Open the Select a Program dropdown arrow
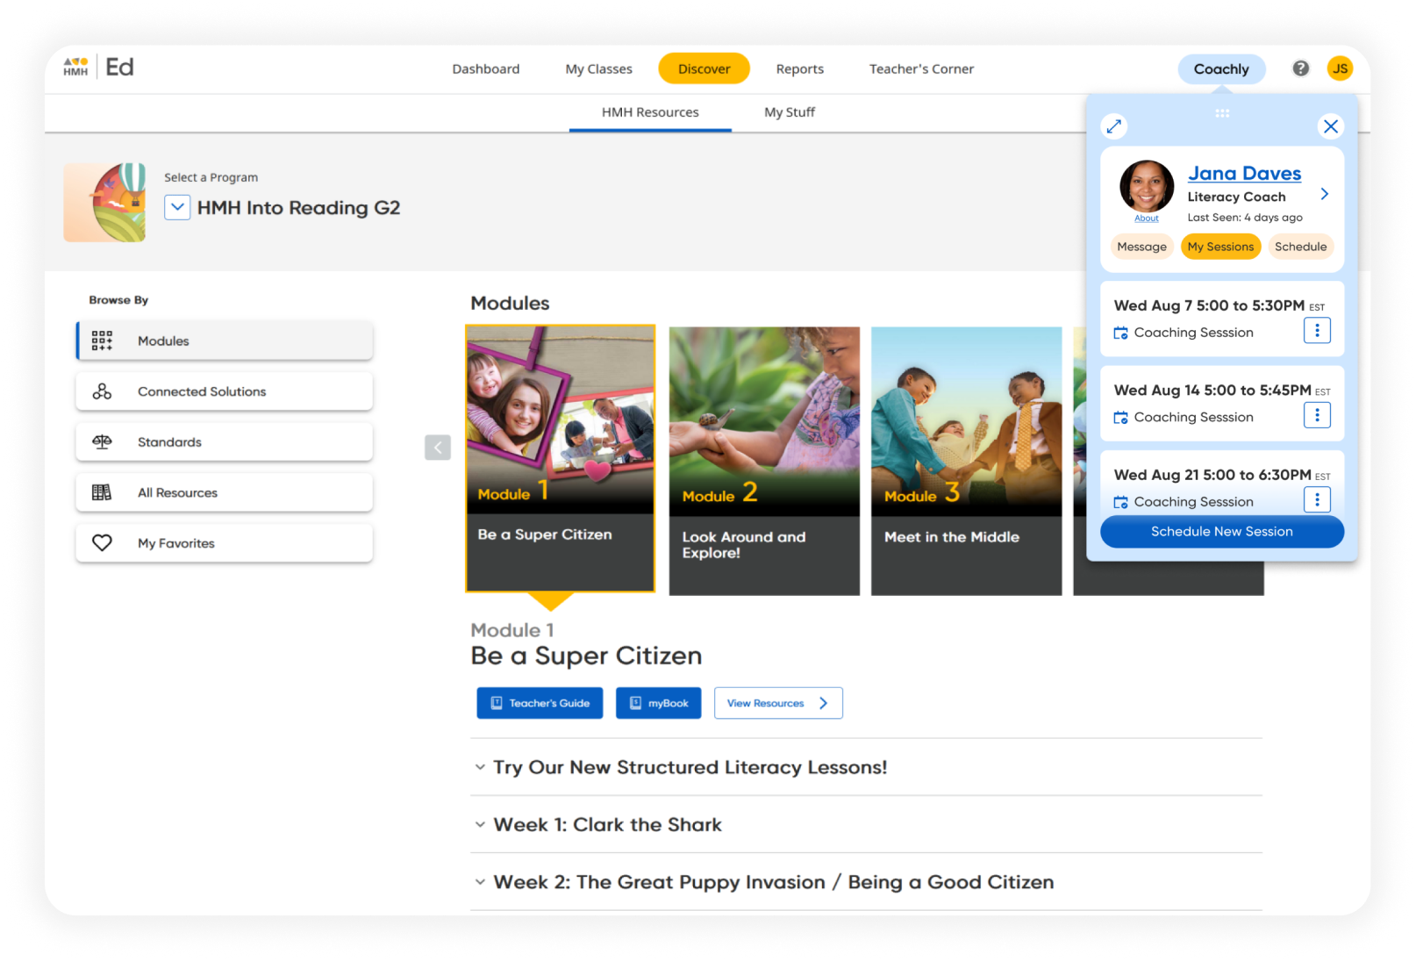Viewport: 1416px width, 961px height. point(177,207)
